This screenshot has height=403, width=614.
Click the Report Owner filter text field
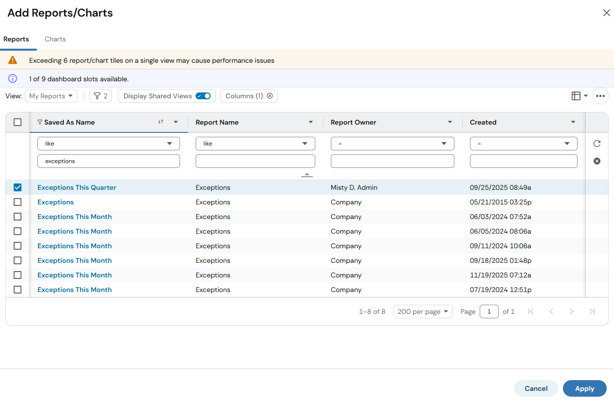(393, 161)
